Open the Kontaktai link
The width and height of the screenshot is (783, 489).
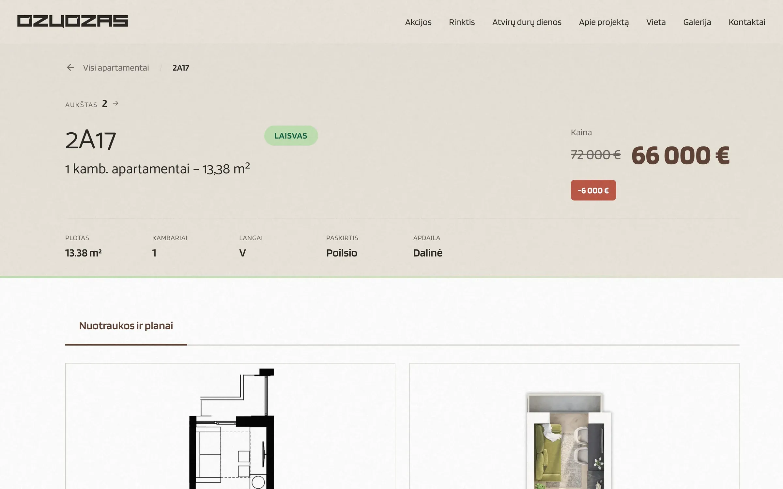coord(747,22)
